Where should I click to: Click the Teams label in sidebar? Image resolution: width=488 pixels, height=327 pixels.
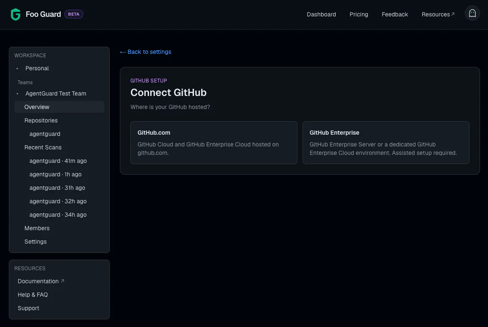25,82
